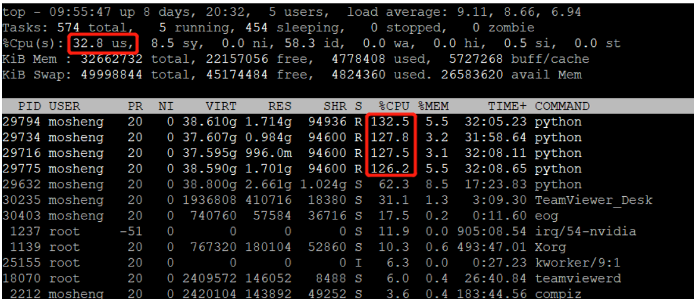This screenshot has height=299, width=694.
Task: Click the 127.5 CPU value
Action: point(391,153)
